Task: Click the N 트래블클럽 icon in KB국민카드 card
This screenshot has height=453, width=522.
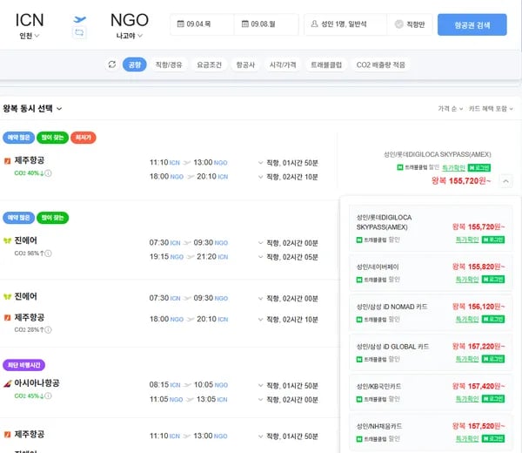Action: pos(359,399)
